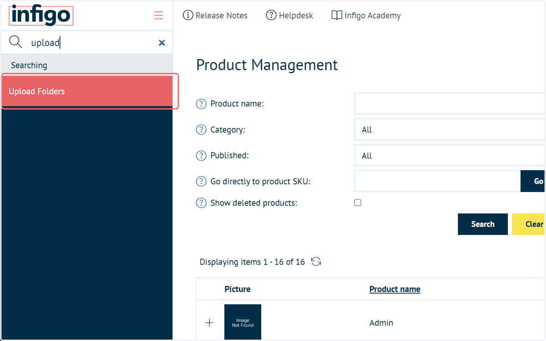Show help tooltip icon for Category
546x341 pixels.
pyautogui.click(x=201, y=130)
